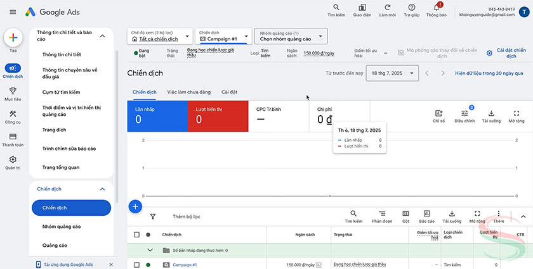
Task: Click Hiện dữ liệu trong 30 ngày qua
Action: (x=489, y=73)
